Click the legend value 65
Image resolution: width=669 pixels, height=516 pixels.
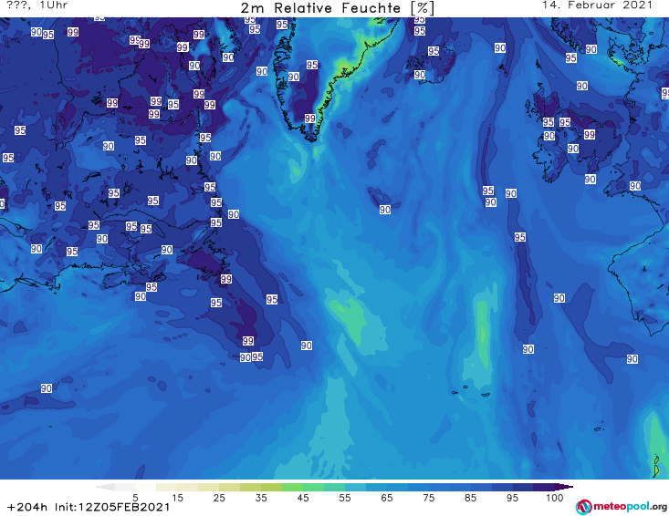[387, 498]
